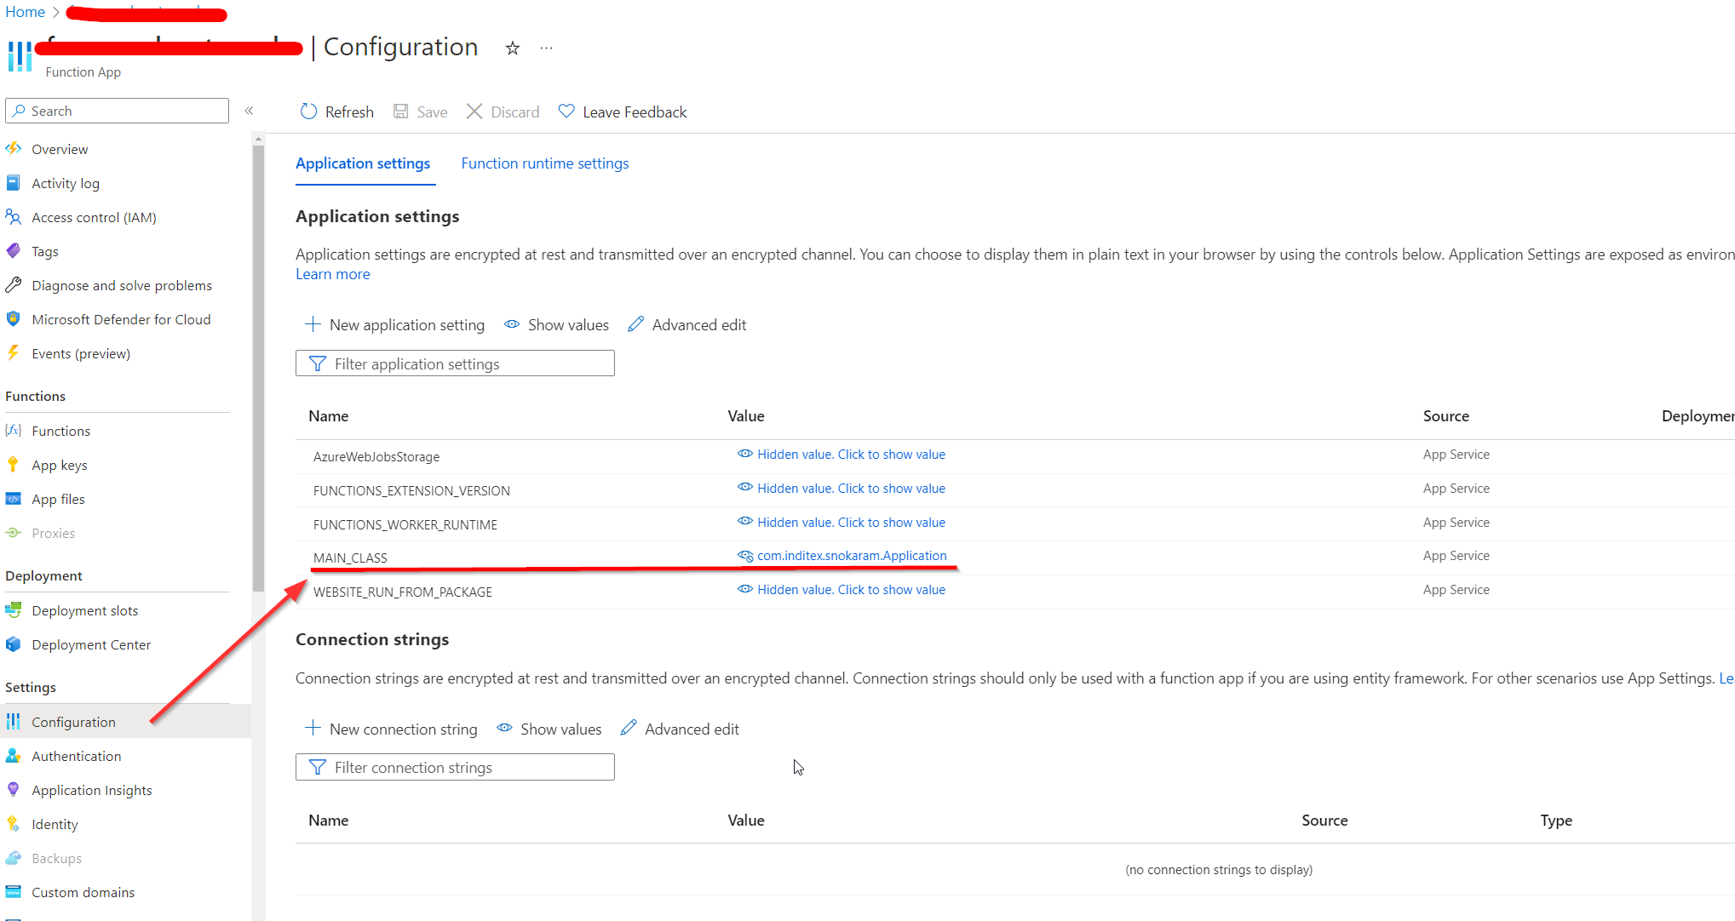
Task: Show values of application settings
Action: coord(556,325)
